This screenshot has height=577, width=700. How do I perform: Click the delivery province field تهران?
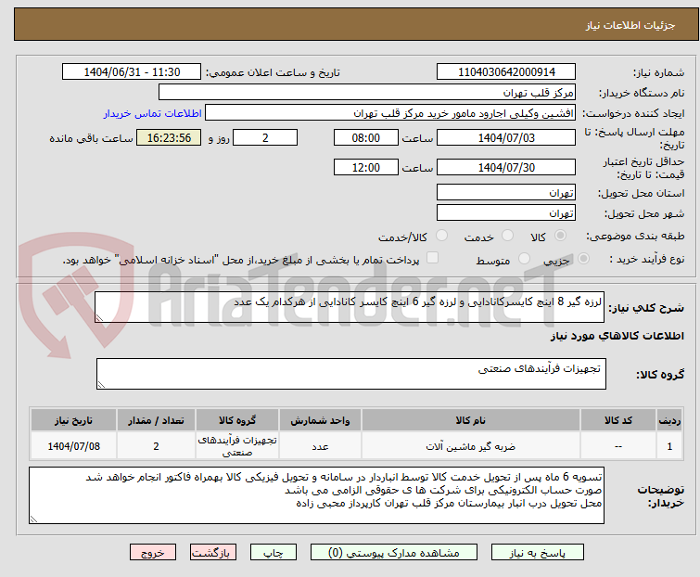coord(506,192)
